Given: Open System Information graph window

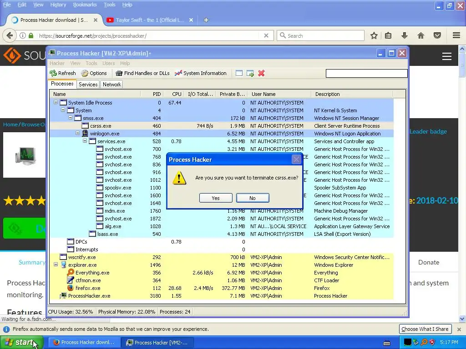Looking at the screenshot, I should pyautogui.click(x=201, y=73).
